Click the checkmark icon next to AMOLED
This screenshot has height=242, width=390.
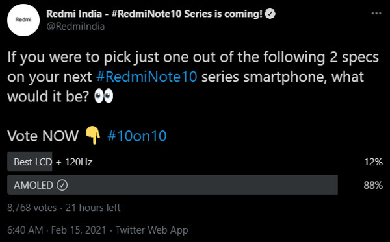[x=62, y=185]
